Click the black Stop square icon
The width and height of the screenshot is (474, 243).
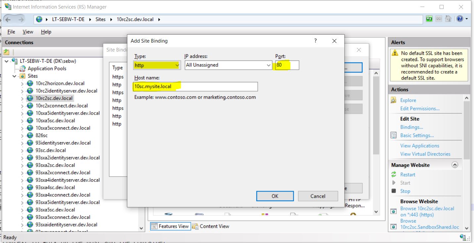pos(394,191)
